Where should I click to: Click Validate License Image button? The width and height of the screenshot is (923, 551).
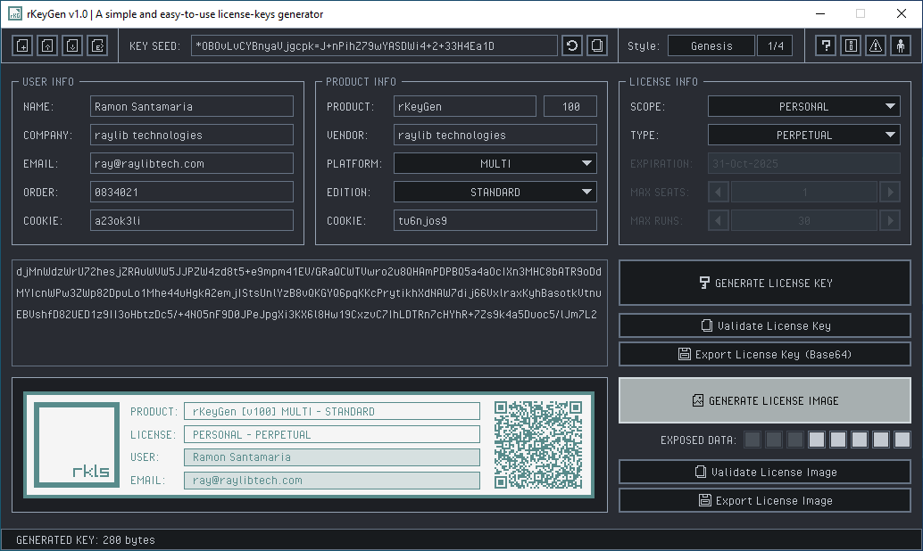point(765,472)
